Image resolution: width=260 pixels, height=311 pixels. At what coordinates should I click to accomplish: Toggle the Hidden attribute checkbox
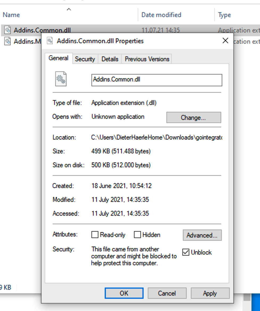coord(137,234)
